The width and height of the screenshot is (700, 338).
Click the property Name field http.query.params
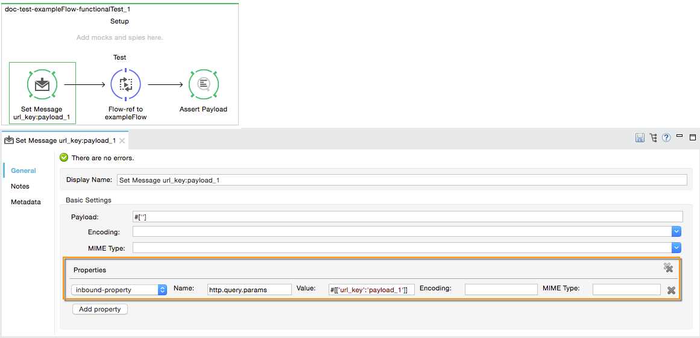coord(249,290)
